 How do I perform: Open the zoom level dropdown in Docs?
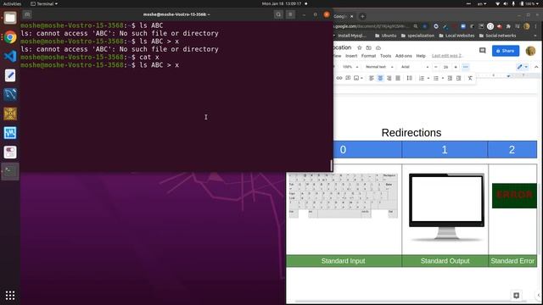click(350, 67)
